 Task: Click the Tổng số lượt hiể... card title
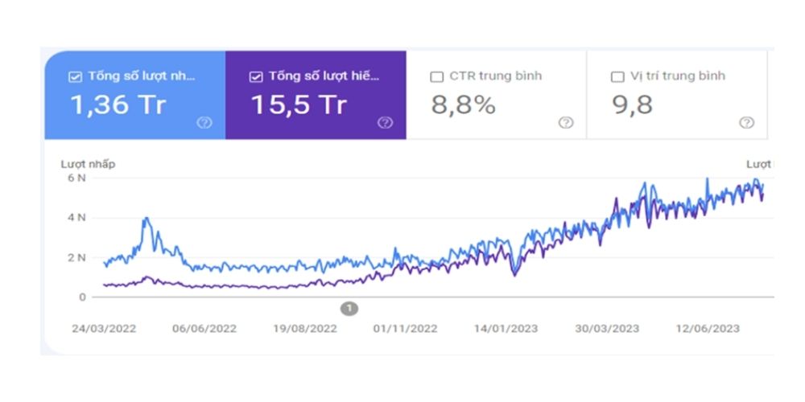click(324, 76)
